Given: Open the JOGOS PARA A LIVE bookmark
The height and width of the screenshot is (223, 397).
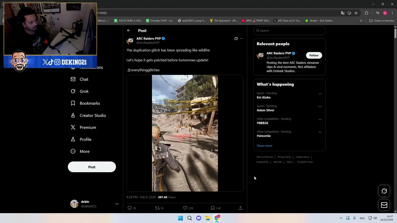Looking at the screenshot, I should [128, 21].
